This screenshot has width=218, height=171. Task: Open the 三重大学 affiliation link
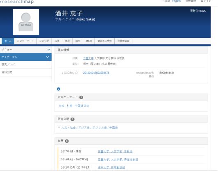point(88,58)
